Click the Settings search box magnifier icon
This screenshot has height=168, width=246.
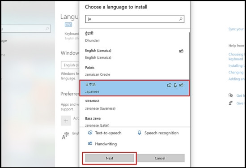(x=47, y=29)
